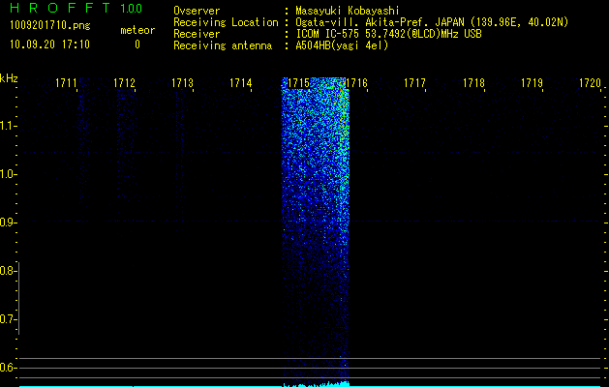Viewport: 609px width, 387px height.
Task: Click the 1712 time axis marker
Action: pyautogui.click(x=124, y=83)
